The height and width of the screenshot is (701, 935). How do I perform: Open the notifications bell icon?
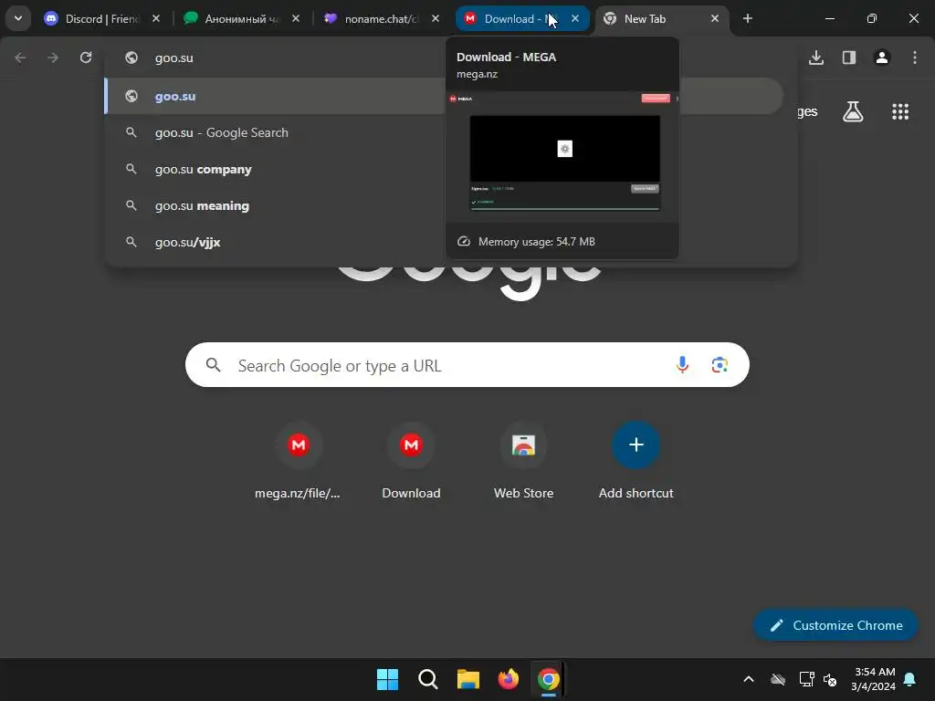[910, 679]
